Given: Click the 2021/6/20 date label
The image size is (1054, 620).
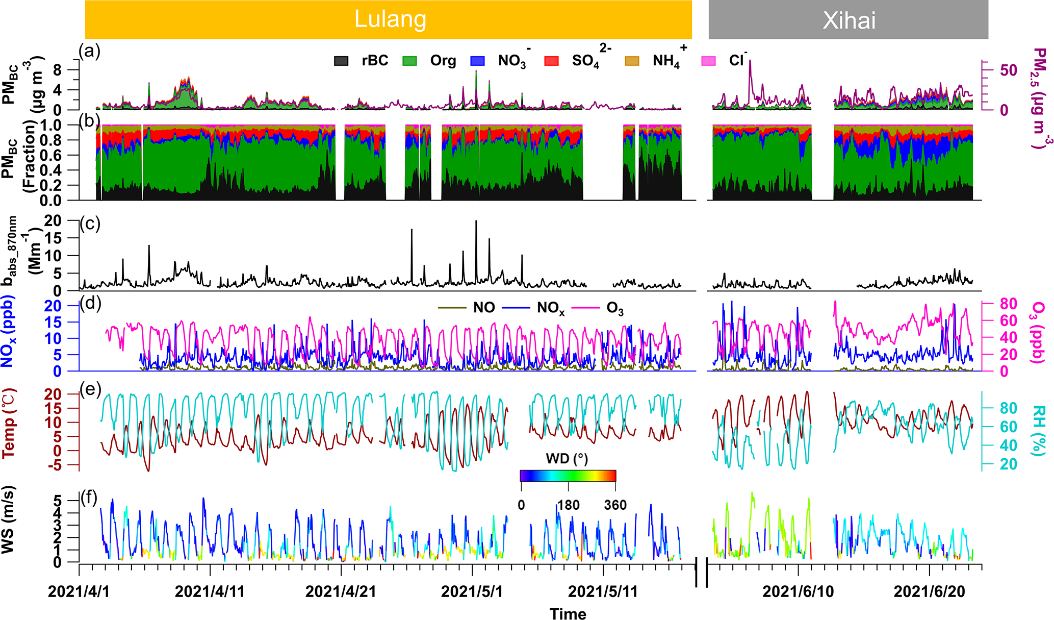Looking at the screenshot, I should [929, 591].
